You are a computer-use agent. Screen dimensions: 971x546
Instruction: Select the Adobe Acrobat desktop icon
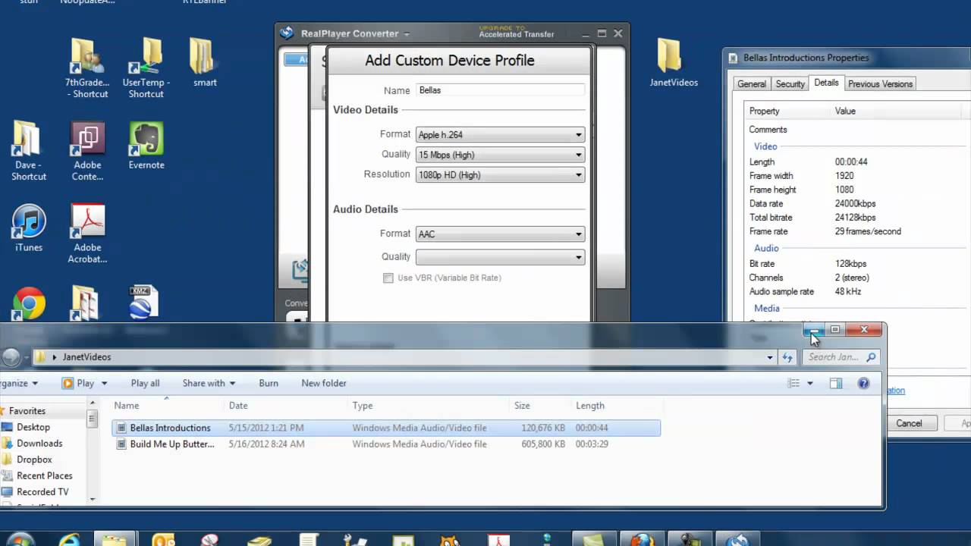click(x=88, y=234)
